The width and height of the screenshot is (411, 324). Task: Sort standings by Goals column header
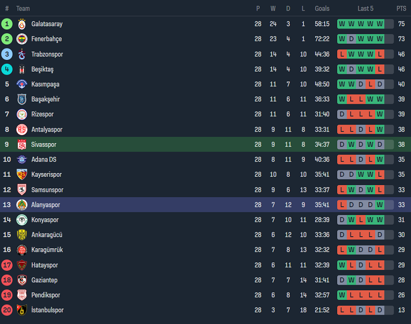[x=322, y=8]
